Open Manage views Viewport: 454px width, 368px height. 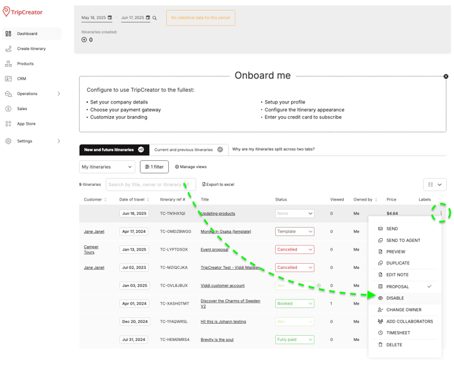click(x=191, y=167)
